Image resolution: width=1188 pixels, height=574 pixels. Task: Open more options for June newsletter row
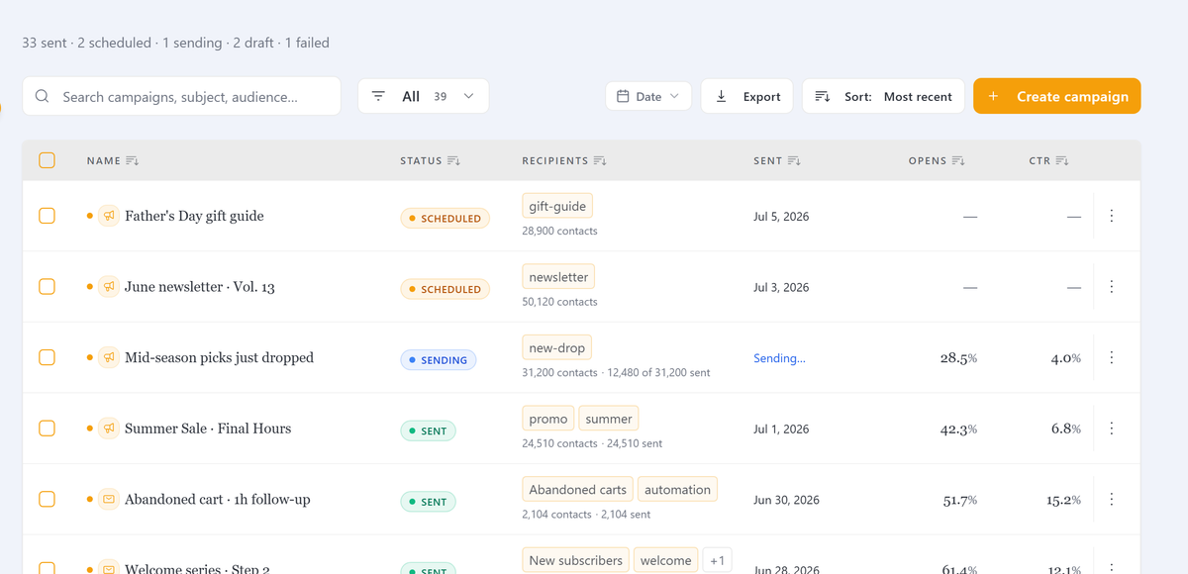pos(1112,287)
